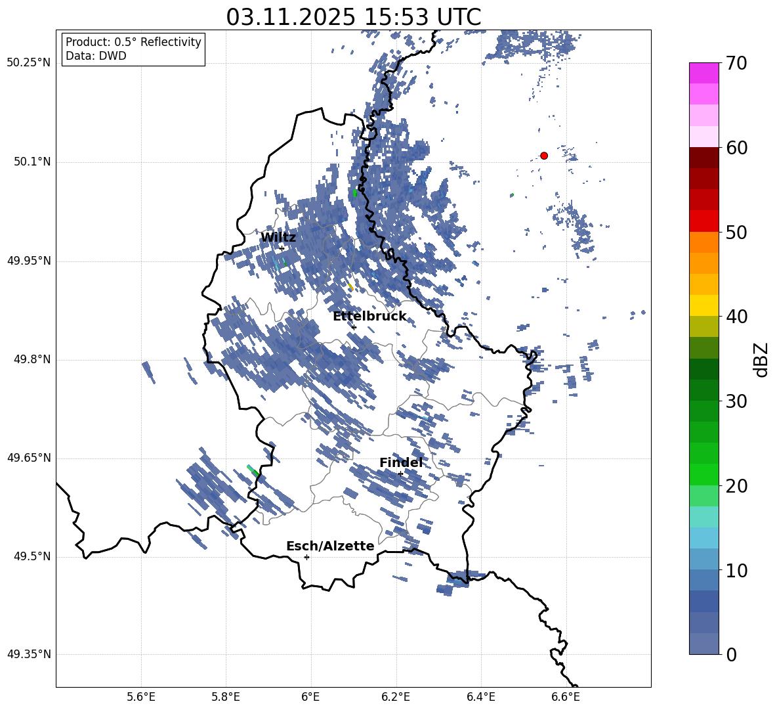Click the Esch/Alzette cross marker
Viewport: 777px width, 710px height.
click(306, 557)
